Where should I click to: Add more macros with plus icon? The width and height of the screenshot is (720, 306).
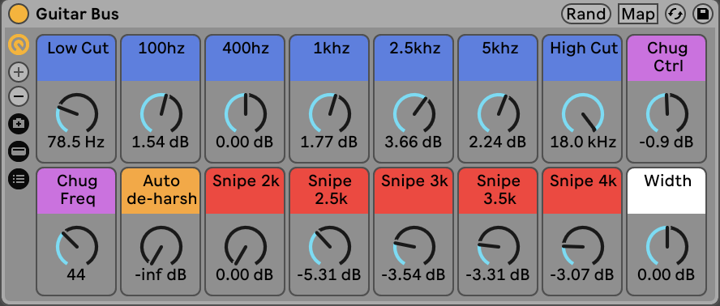tap(19, 72)
